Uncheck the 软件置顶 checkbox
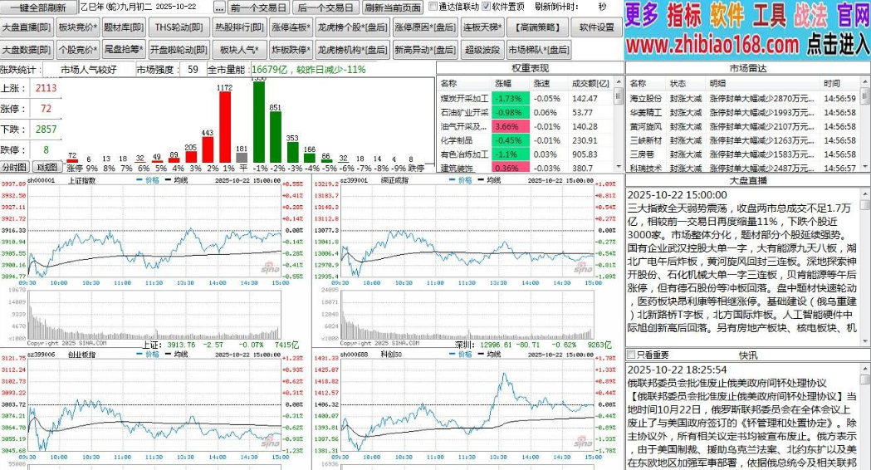Image resolution: width=871 pixels, height=470 pixels. click(x=487, y=7)
